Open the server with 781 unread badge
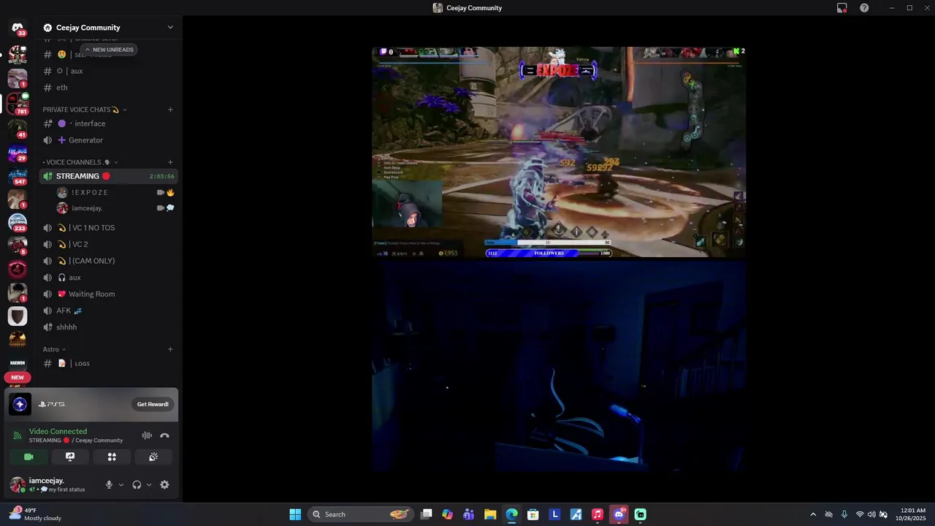 click(x=18, y=103)
